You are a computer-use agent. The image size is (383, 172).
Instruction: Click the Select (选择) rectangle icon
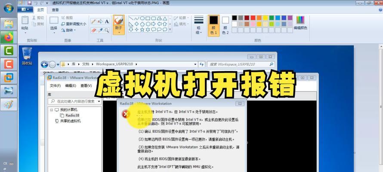pos(54,20)
